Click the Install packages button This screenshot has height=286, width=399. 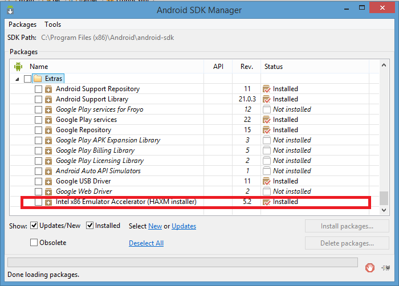coord(347,226)
